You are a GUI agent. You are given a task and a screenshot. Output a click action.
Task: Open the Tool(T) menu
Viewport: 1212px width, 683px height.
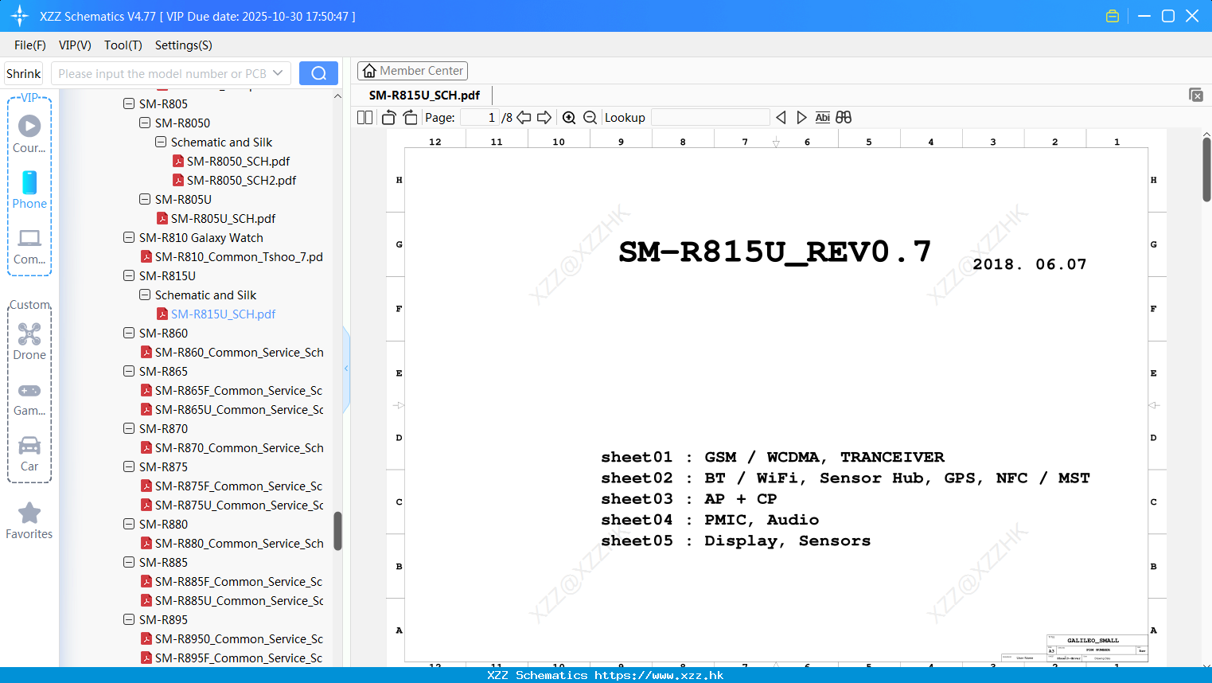pyautogui.click(x=123, y=45)
